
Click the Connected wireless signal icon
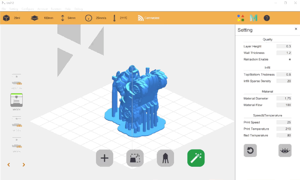141,18
